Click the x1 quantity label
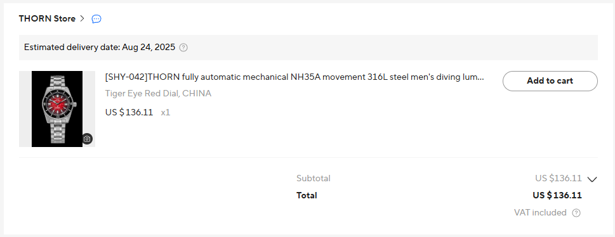Image resolution: width=615 pixels, height=237 pixels. tap(166, 113)
